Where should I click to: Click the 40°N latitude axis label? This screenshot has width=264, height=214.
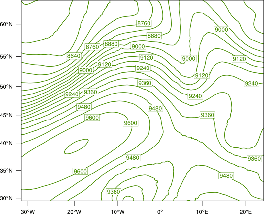(x=6, y=143)
